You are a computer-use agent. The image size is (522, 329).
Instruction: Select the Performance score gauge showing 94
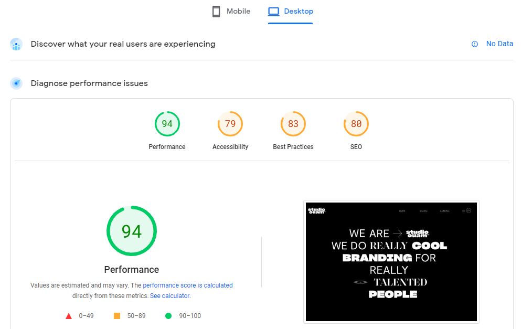(x=167, y=124)
